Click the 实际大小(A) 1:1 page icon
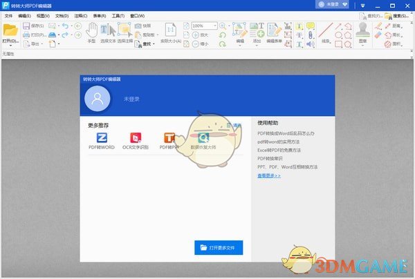415x279 pixels. coord(171,30)
